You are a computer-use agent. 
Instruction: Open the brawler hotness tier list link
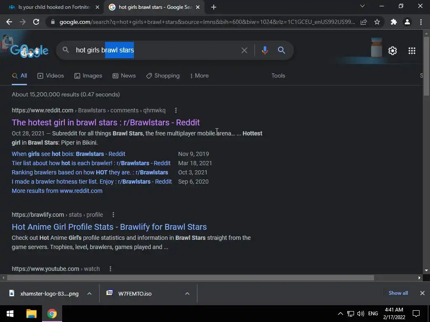click(x=92, y=182)
